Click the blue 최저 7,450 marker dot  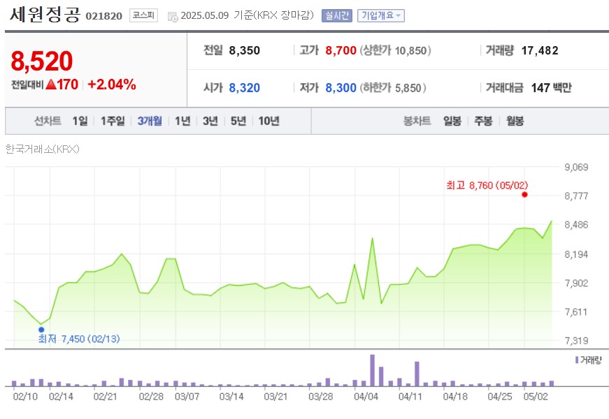coord(41,330)
